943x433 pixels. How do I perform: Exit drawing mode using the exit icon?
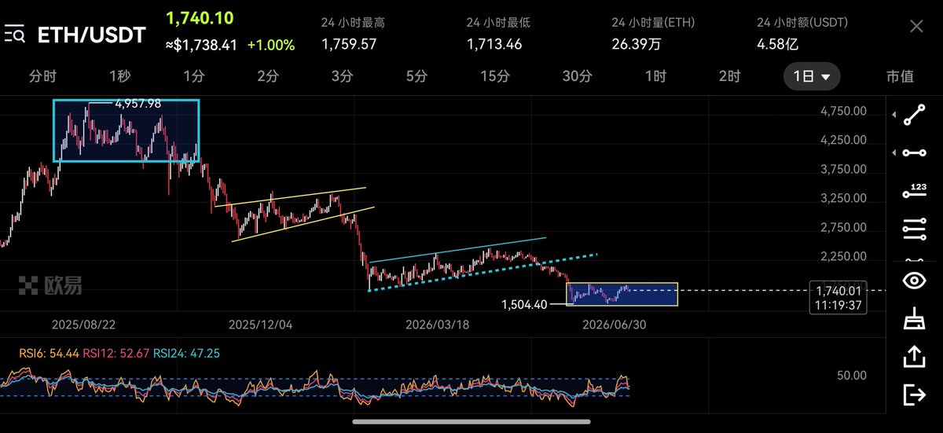coord(915,394)
